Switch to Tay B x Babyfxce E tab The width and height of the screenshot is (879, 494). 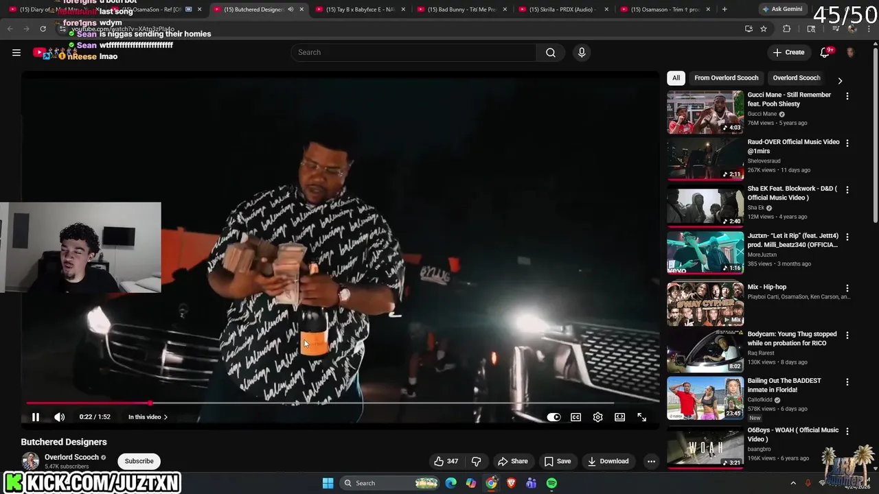tap(361, 10)
